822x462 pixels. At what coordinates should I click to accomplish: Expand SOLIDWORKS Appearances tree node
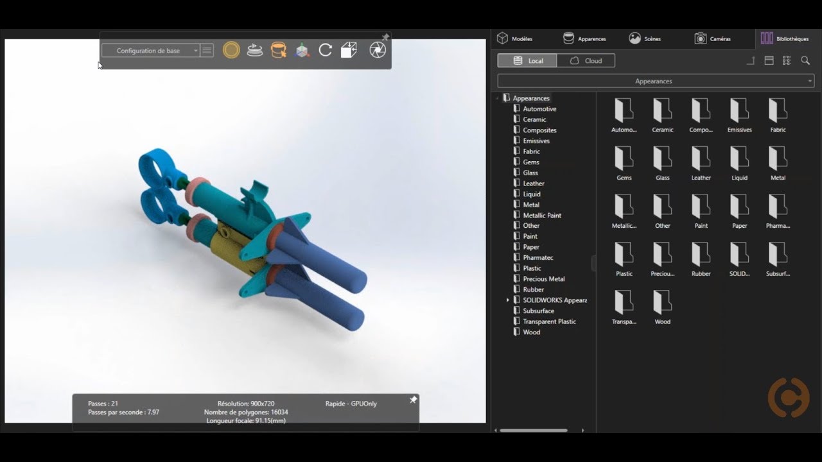coord(507,300)
